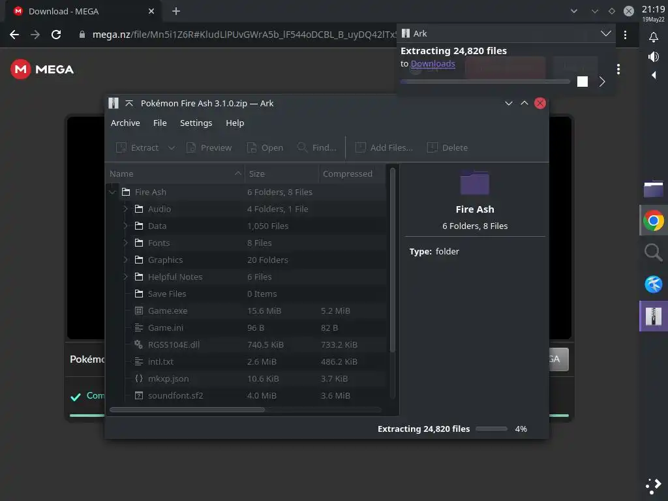Expand extraction notification details arrow
This screenshot has width=668, height=501.
point(602,82)
